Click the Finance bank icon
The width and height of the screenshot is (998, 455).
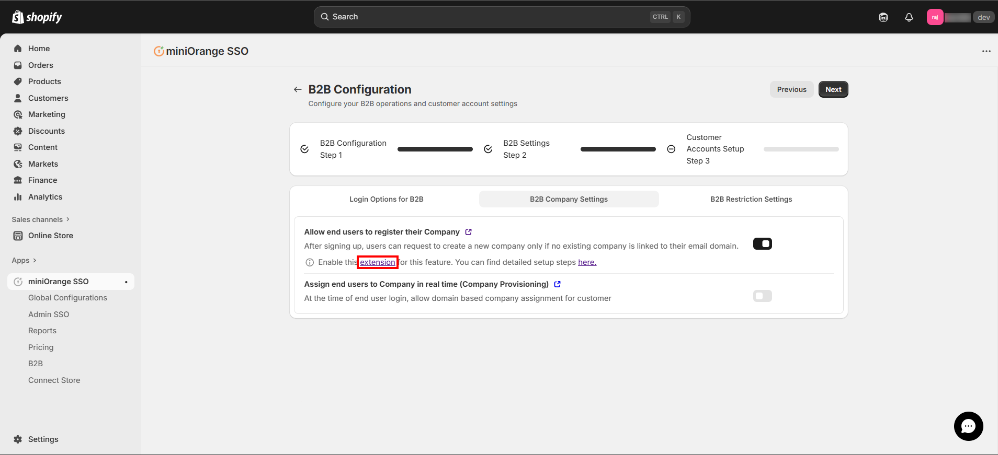[x=18, y=180]
